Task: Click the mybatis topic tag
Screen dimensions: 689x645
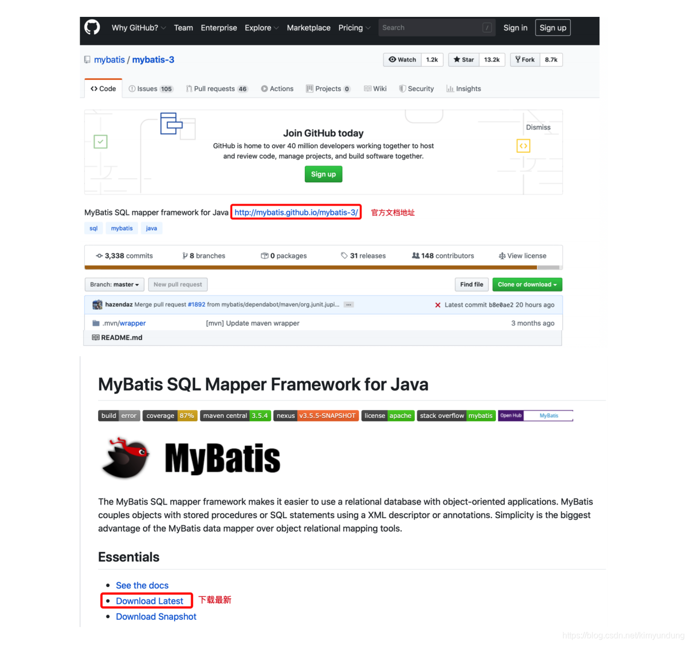Action: [x=122, y=228]
